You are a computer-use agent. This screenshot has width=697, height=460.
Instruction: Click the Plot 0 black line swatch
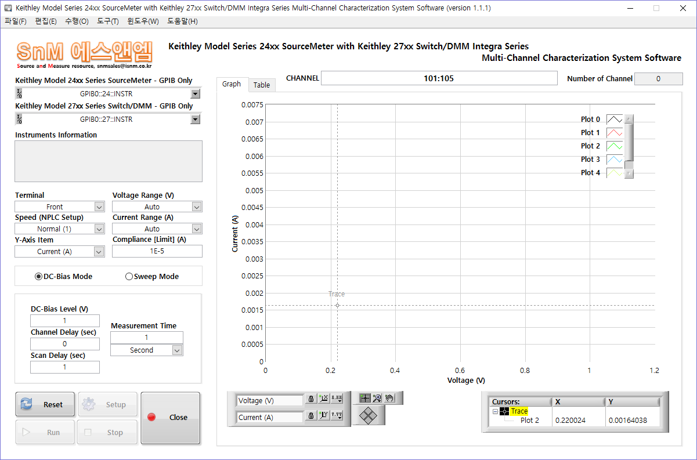[x=615, y=119]
